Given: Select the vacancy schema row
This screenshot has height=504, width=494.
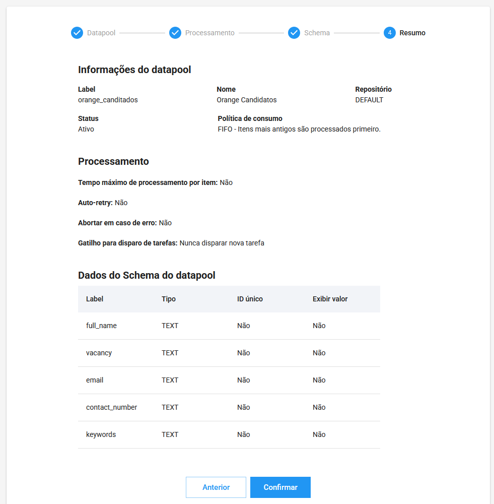Looking at the screenshot, I should click(99, 353).
